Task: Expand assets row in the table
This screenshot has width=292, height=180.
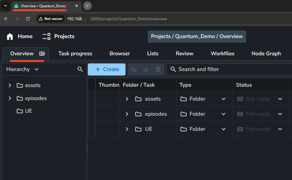Action: coord(127,99)
